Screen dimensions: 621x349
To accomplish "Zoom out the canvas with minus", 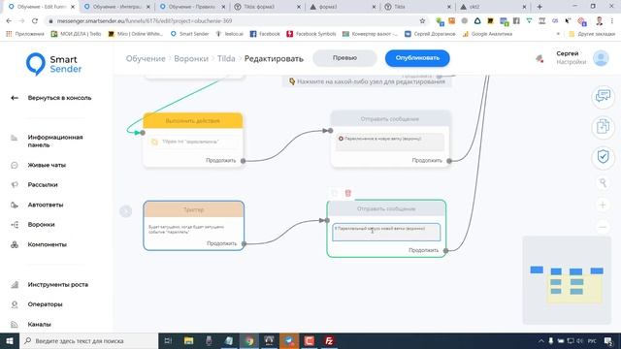I will 603,227.
